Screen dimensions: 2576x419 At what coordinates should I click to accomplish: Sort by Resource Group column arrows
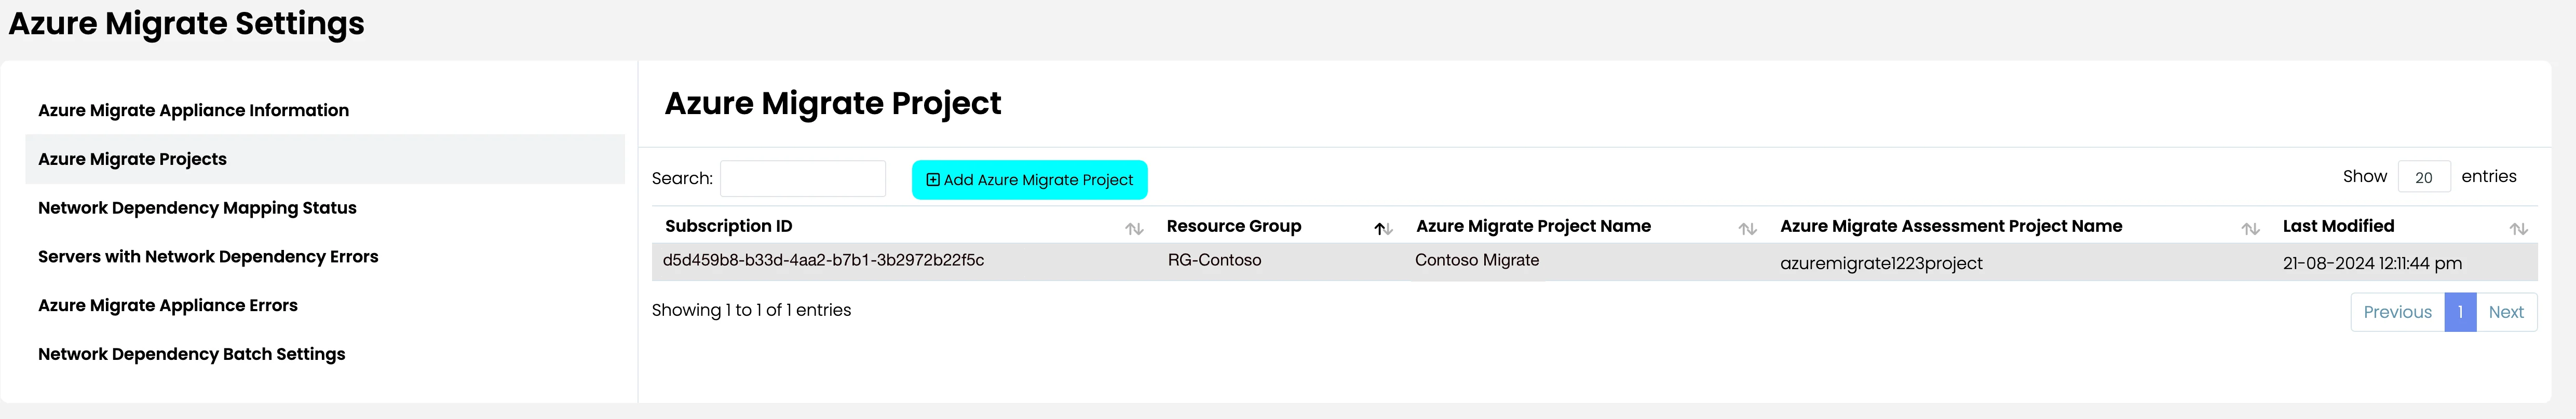point(1383,229)
